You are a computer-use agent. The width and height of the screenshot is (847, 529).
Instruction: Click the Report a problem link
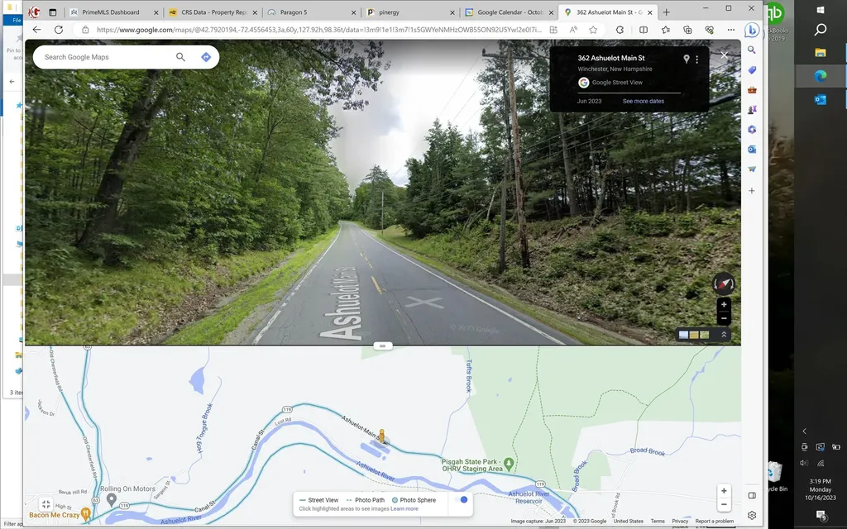point(714,521)
